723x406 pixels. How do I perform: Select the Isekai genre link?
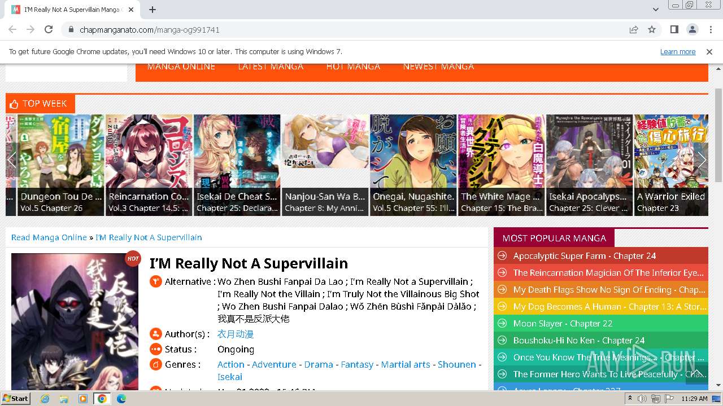[x=230, y=377]
